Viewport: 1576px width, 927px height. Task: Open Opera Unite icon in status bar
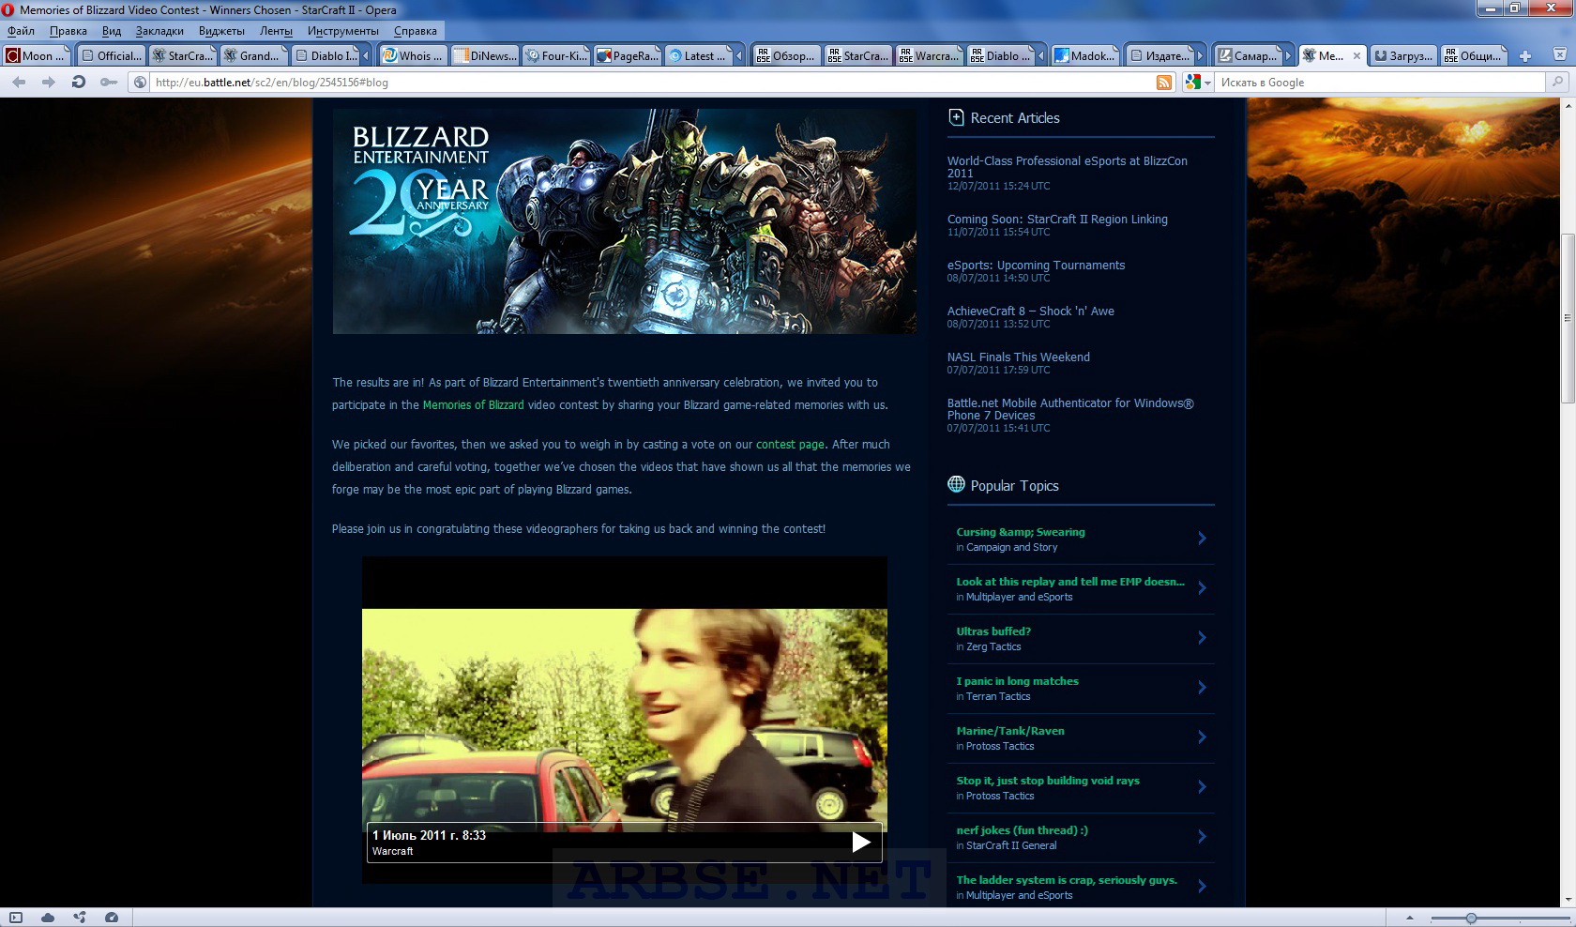tap(80, 918)
